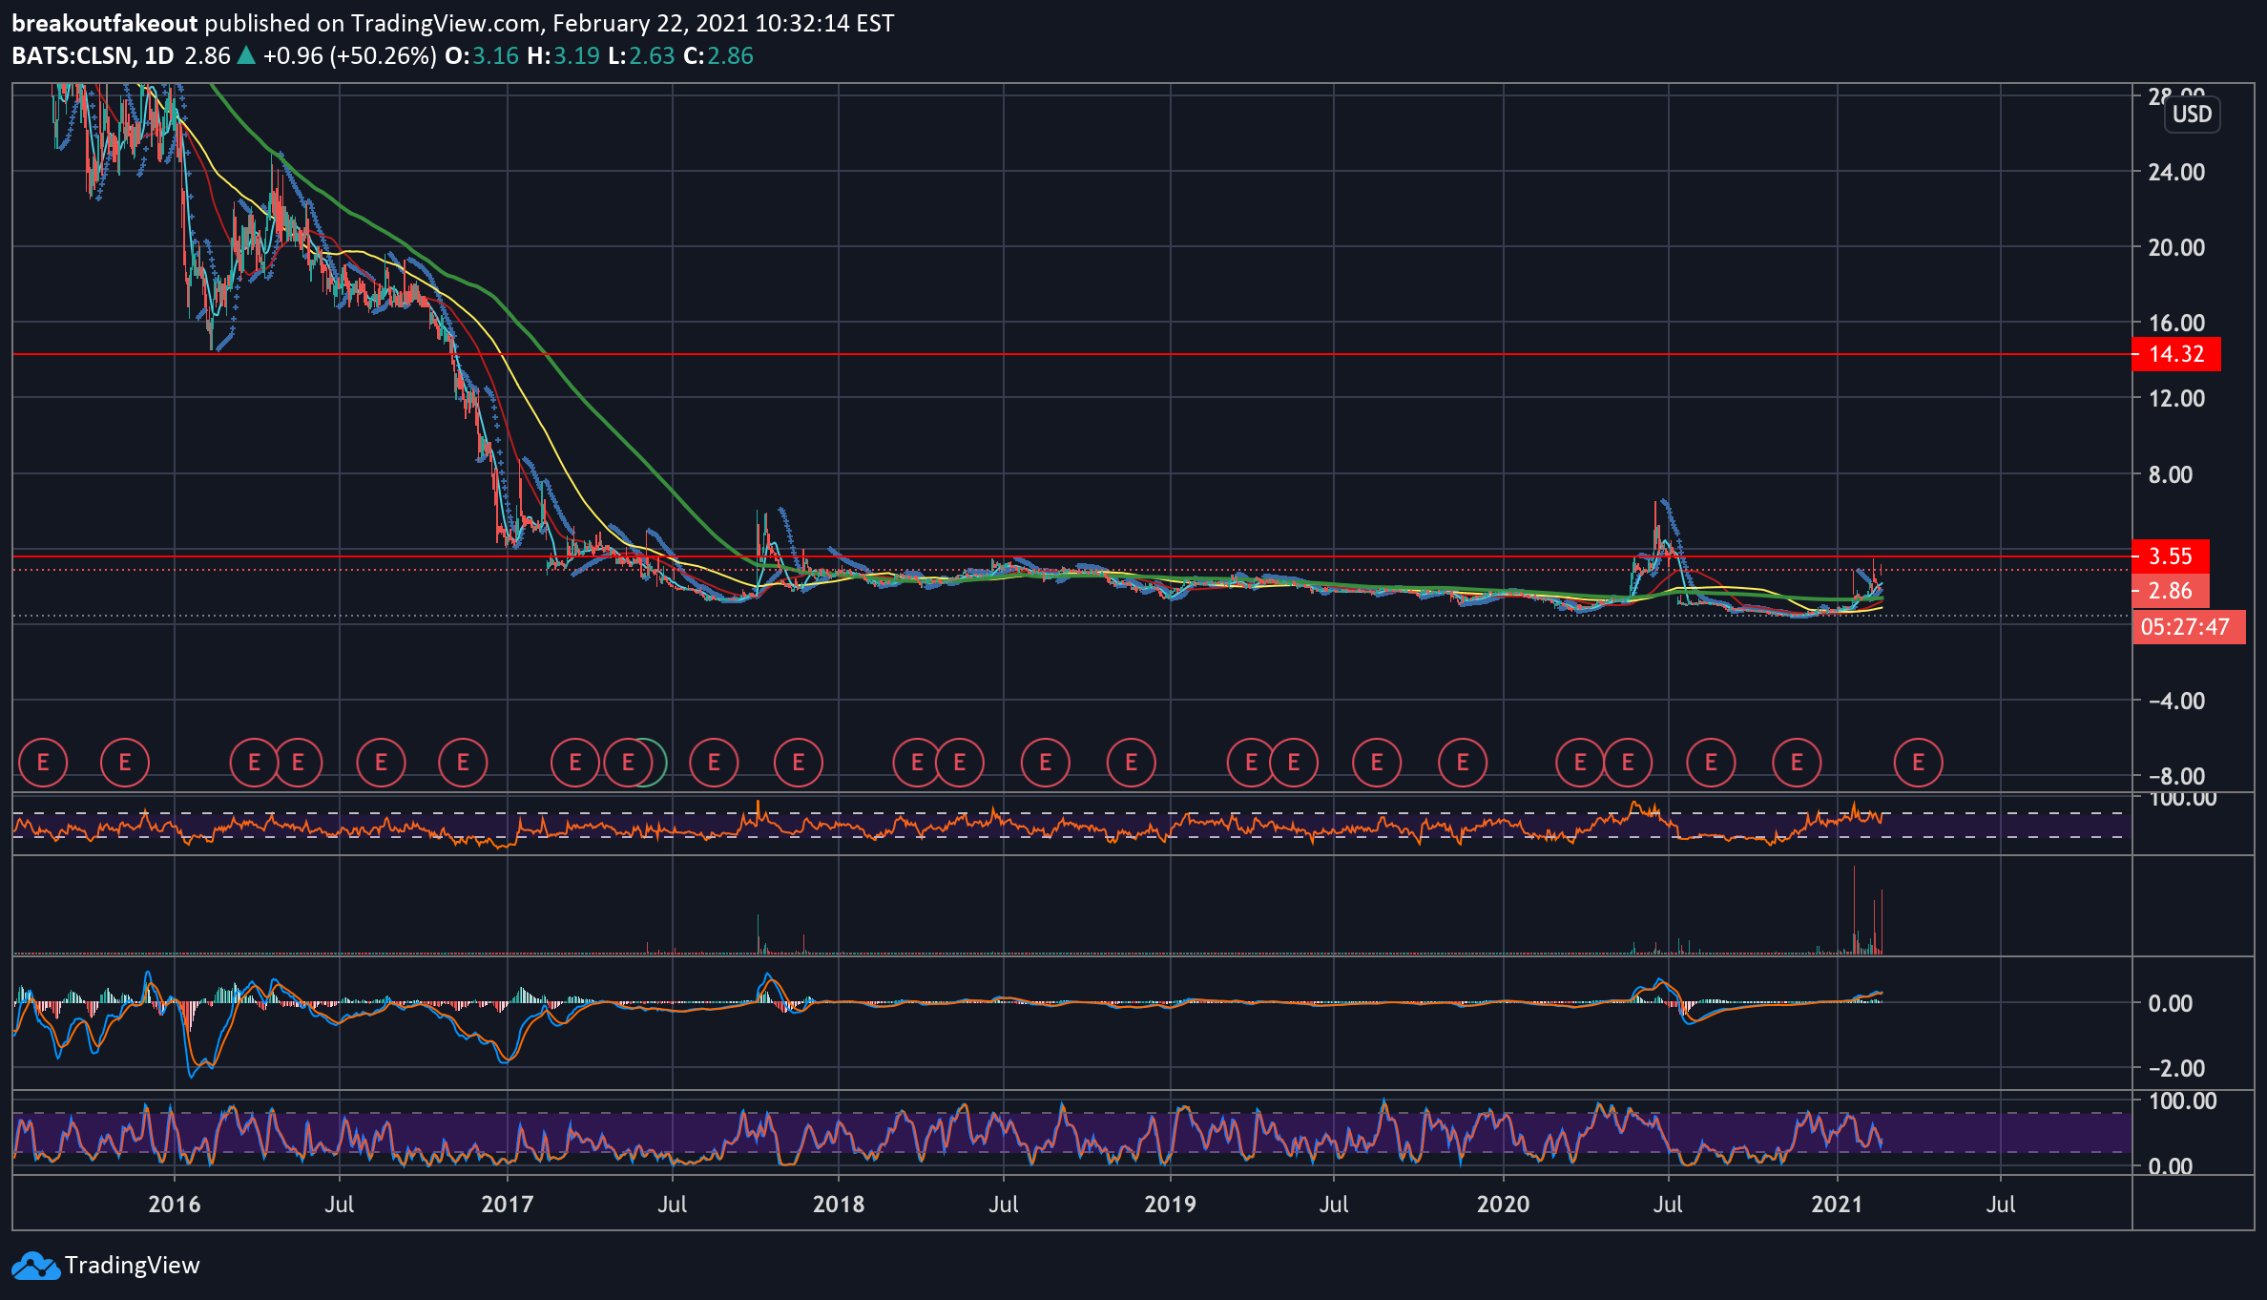Select the 14.32 red price line label
This screenshot has height=1300, width=2267.
(2175, 354)
